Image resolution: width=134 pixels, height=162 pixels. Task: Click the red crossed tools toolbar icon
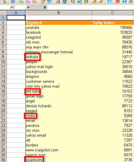[118, 1]
